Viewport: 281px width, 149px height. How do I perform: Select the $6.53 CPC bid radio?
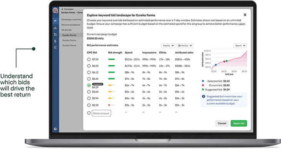(89, 66)
